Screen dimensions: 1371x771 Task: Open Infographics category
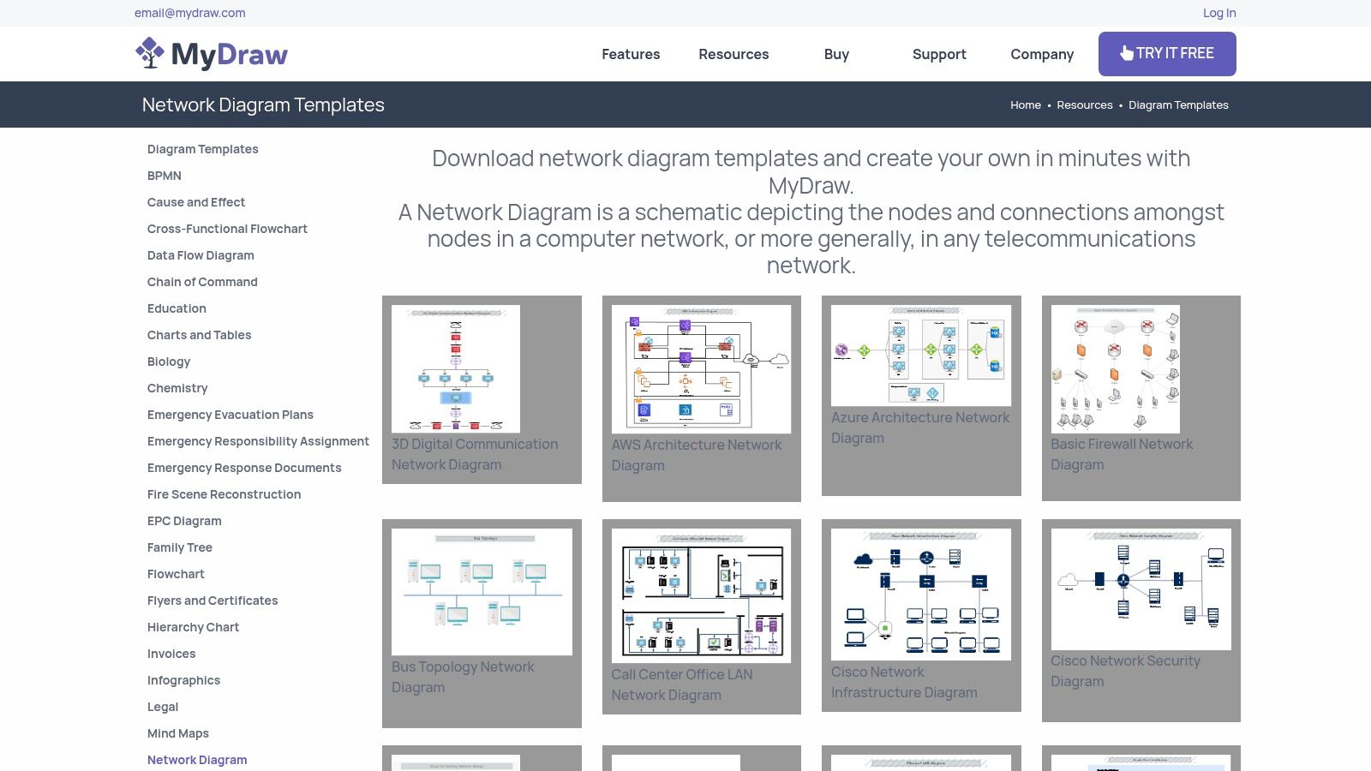183,680
